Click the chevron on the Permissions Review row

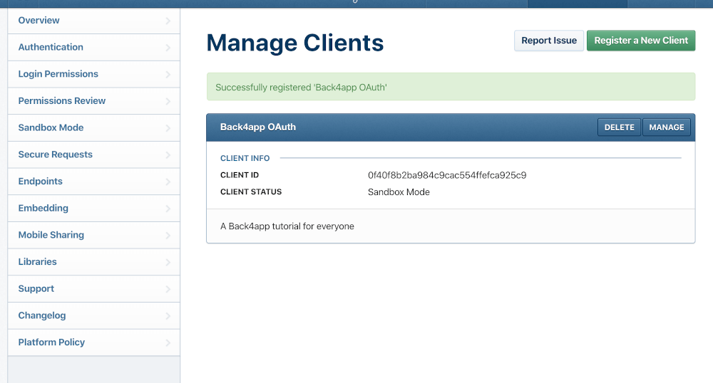coord(168,101)
